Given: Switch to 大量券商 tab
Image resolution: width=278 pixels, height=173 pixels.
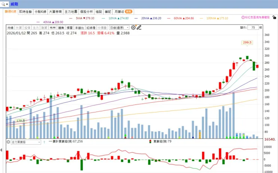Looking at the screenshot, I should point(55,12).
